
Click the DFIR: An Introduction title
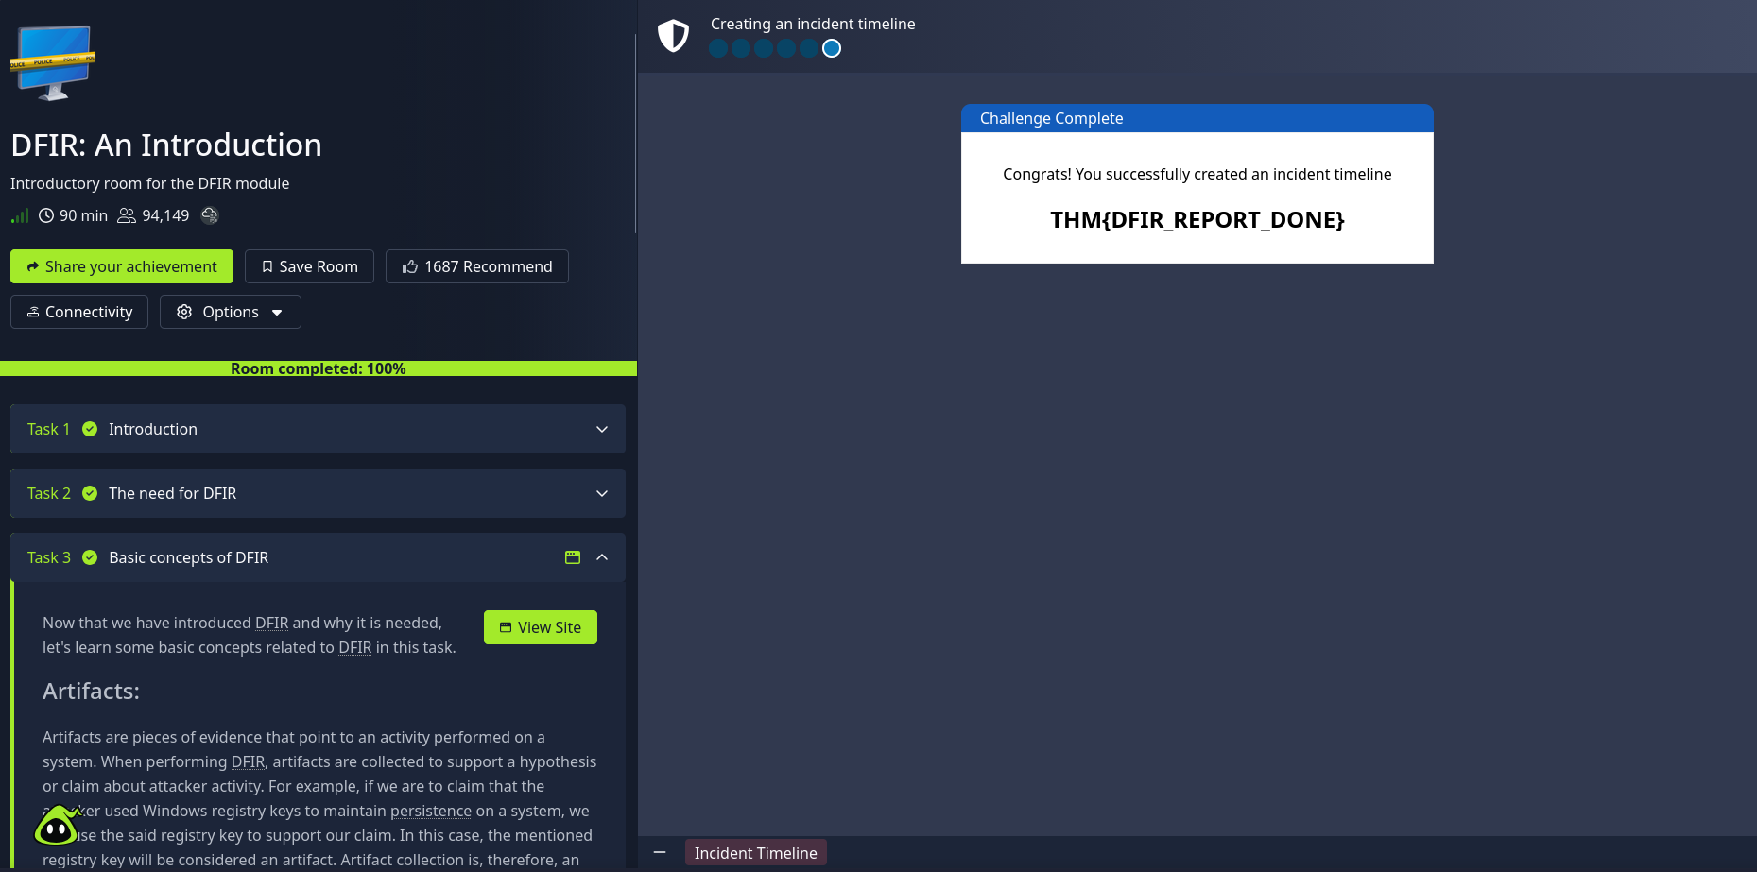(166, 145)
